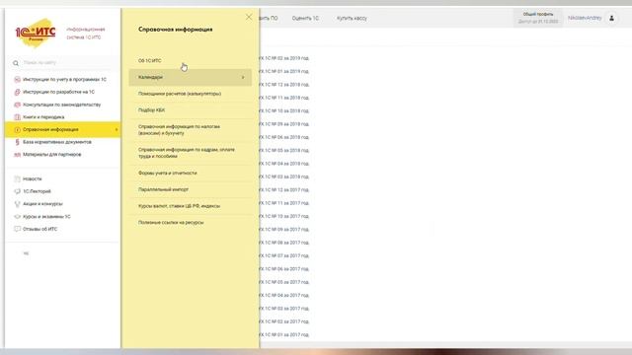Open Инструкции по учету в программах 1С icon

(x=17, y=80)
